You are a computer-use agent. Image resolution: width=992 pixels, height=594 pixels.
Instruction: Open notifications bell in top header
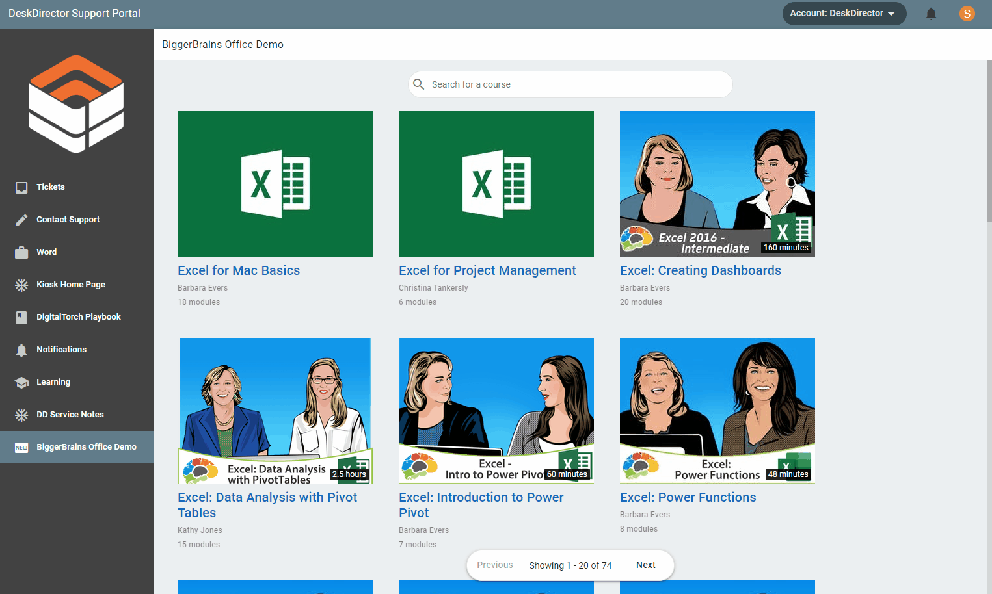pos(931,14)
